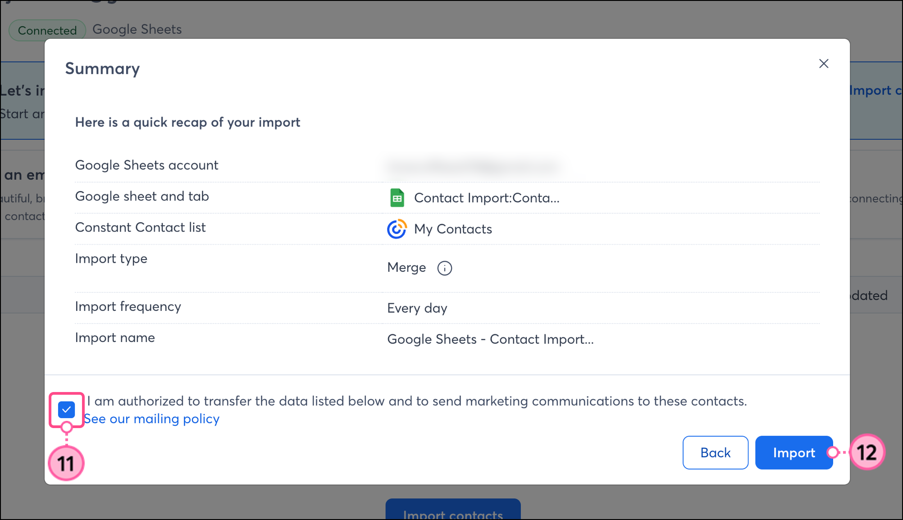This screenshot has width=903, height=520.
Task: Click the 'Constant Contact list' label
Action: click(x=140, y=227)
